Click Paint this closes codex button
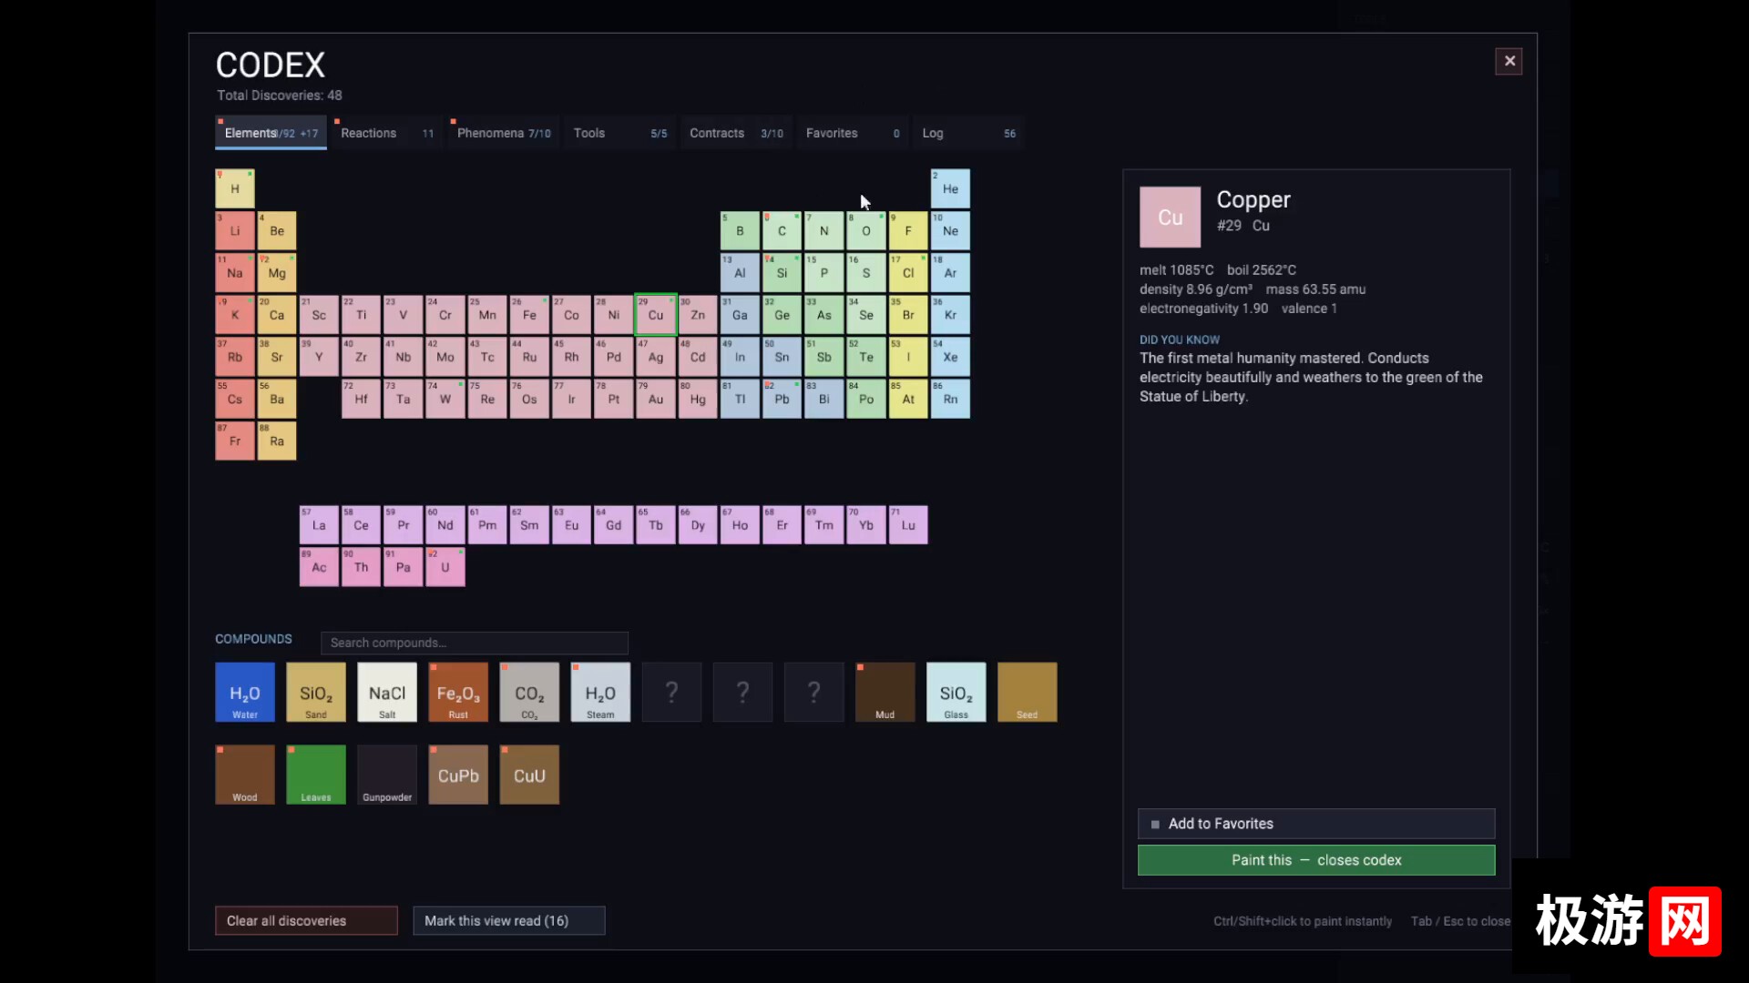 pyautogui.click(x=1316, y=860)
